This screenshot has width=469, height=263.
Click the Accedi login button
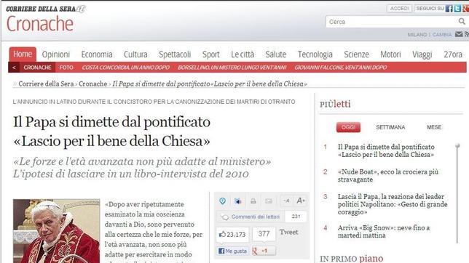click(x=399, y=9)
